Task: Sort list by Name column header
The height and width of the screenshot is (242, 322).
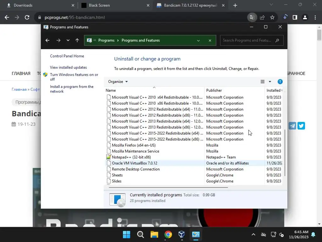Action: (154, 90)
